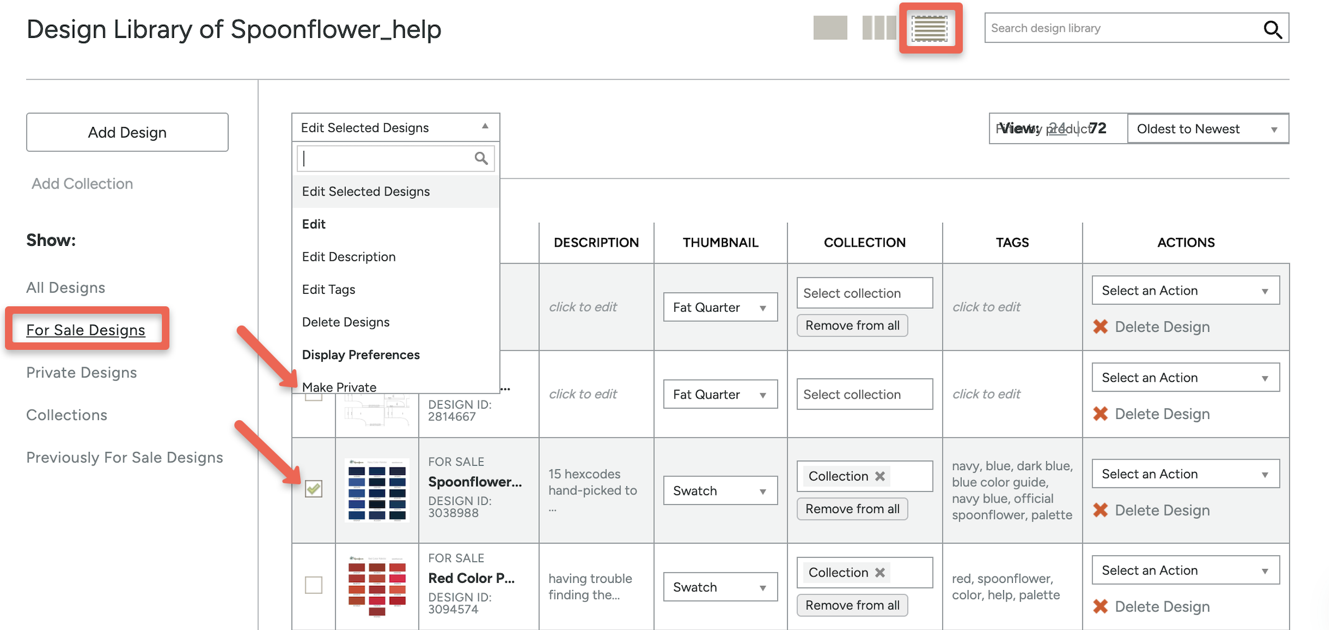Image resolution: width=1329 pixels, height=630 pixels.
Task: Open Swatch dropdown for Red Color row
Action: coord(721,588)
